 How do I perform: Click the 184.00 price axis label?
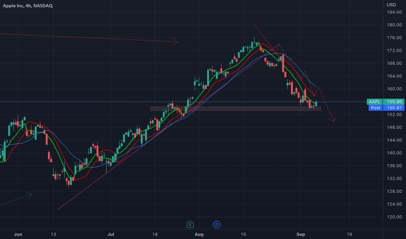coord(394,12)
